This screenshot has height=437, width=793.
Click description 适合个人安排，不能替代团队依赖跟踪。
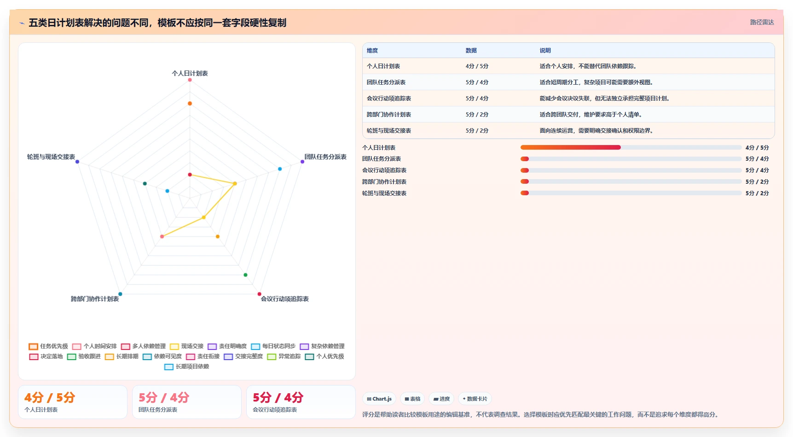588,66
